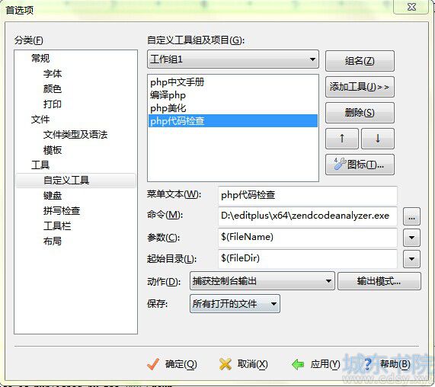Cancel with the 取消(X) cross button
The image size is (435, 387).
(x=244, y=364)
